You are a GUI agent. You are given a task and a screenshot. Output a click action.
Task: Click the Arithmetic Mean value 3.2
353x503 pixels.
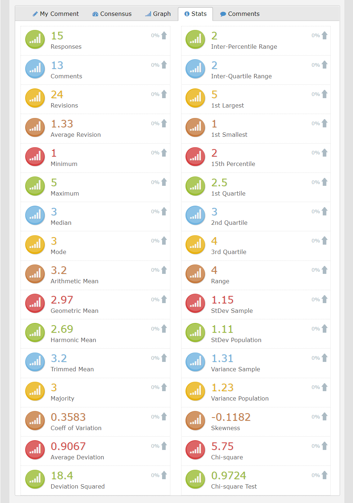(59, 270)
